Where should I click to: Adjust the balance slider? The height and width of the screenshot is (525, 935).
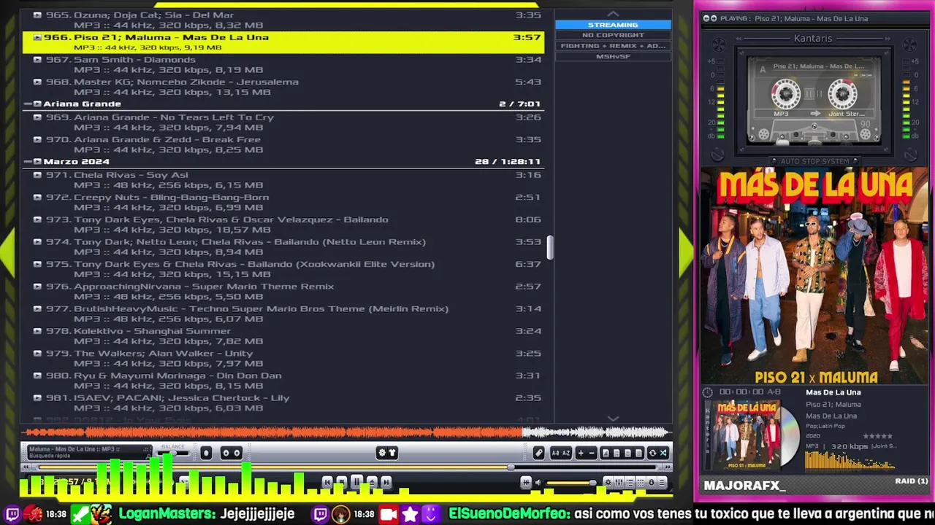click(173, 453)
